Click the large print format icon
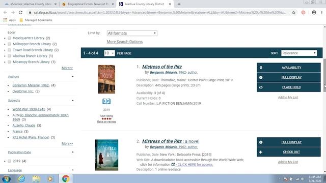326x183 pixels. [x=106, y=101]
